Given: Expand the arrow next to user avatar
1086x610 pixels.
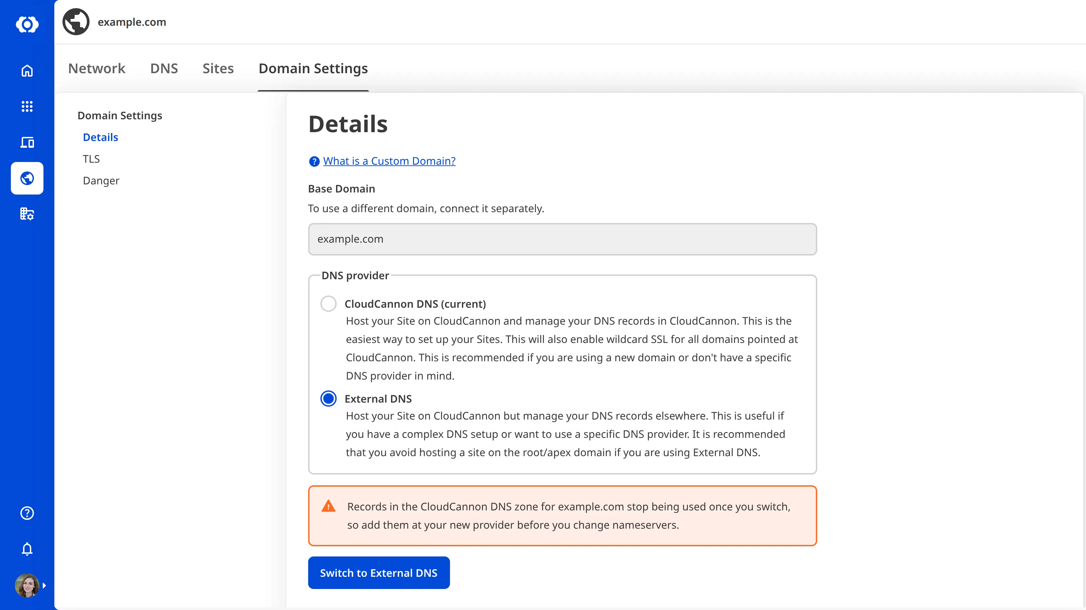Looking at the screenshot, I should pyautogui.click(x=44, y=585).
